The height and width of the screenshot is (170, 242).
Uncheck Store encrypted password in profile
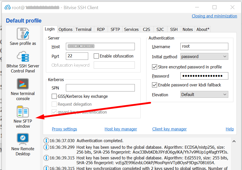pos(155,67)
